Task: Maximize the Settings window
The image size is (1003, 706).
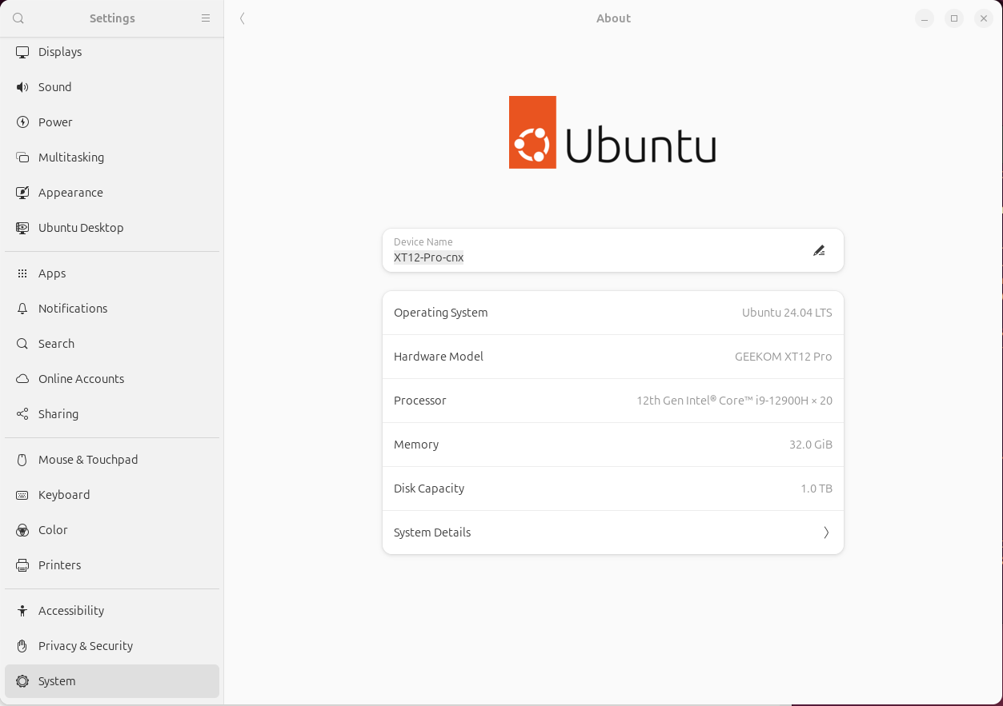Action: click(x=954, y=18)
